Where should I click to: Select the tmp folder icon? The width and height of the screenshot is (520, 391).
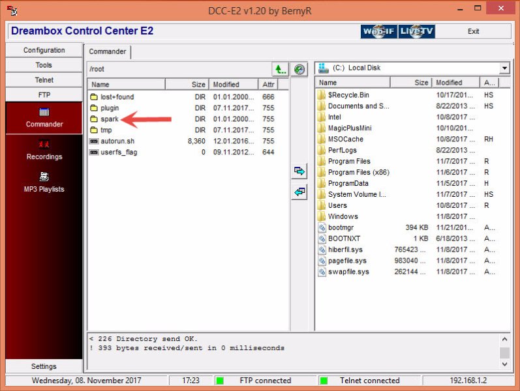(94, 130)
